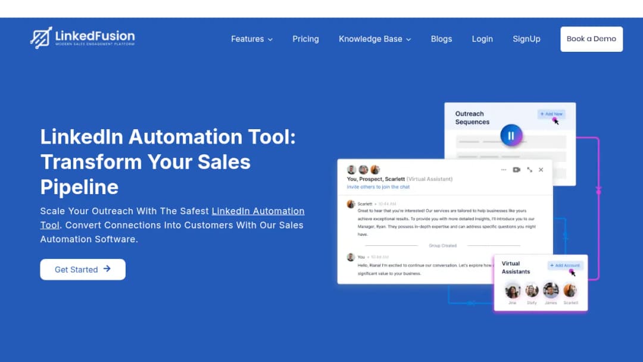
Task: Open the Features dropdown menu
Action: [x=252, y=39]
